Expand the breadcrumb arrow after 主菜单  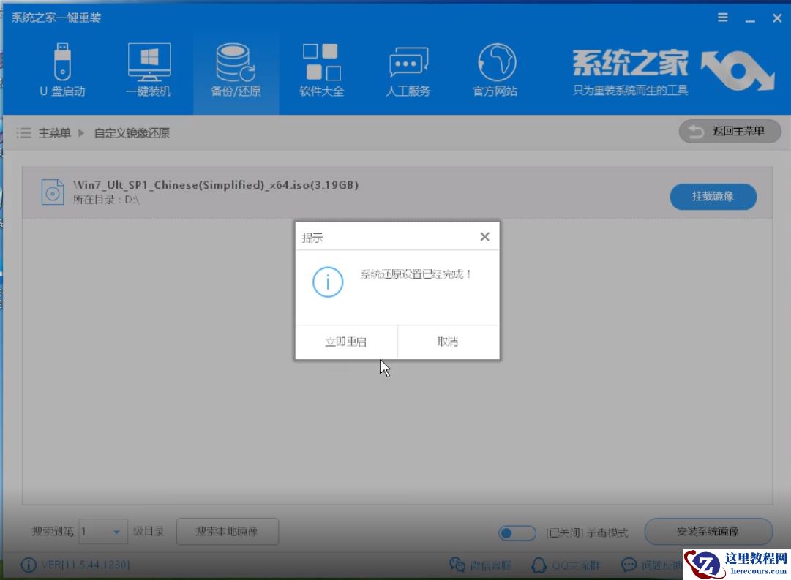coord(81,132)
